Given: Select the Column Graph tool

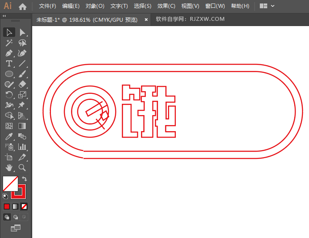Looking at the screenshot, I should click(x=22, y=147).
